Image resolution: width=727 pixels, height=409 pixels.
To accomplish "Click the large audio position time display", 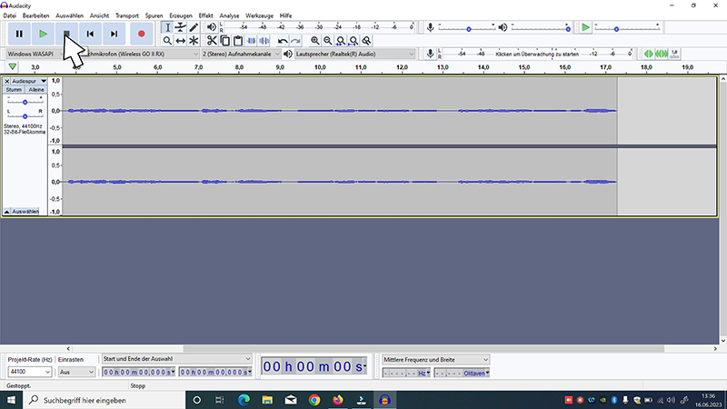I will pos(314,366).
